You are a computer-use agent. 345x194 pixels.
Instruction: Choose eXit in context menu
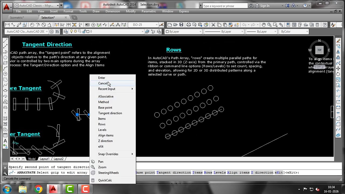pos(112,147)
